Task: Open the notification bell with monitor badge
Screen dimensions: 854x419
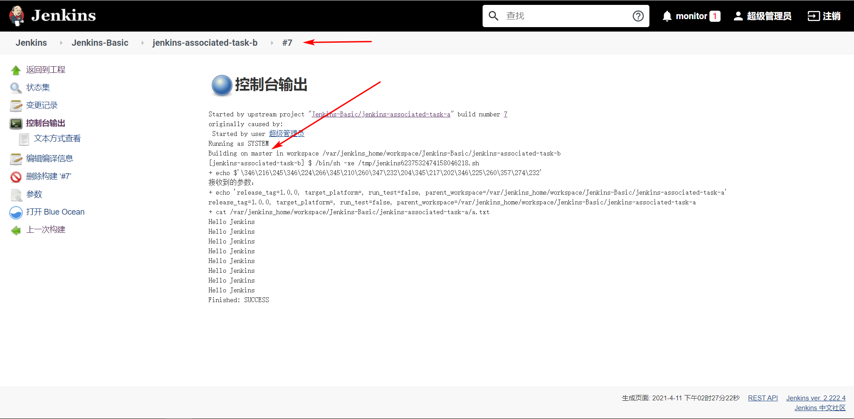Action: tap(667, 16)
